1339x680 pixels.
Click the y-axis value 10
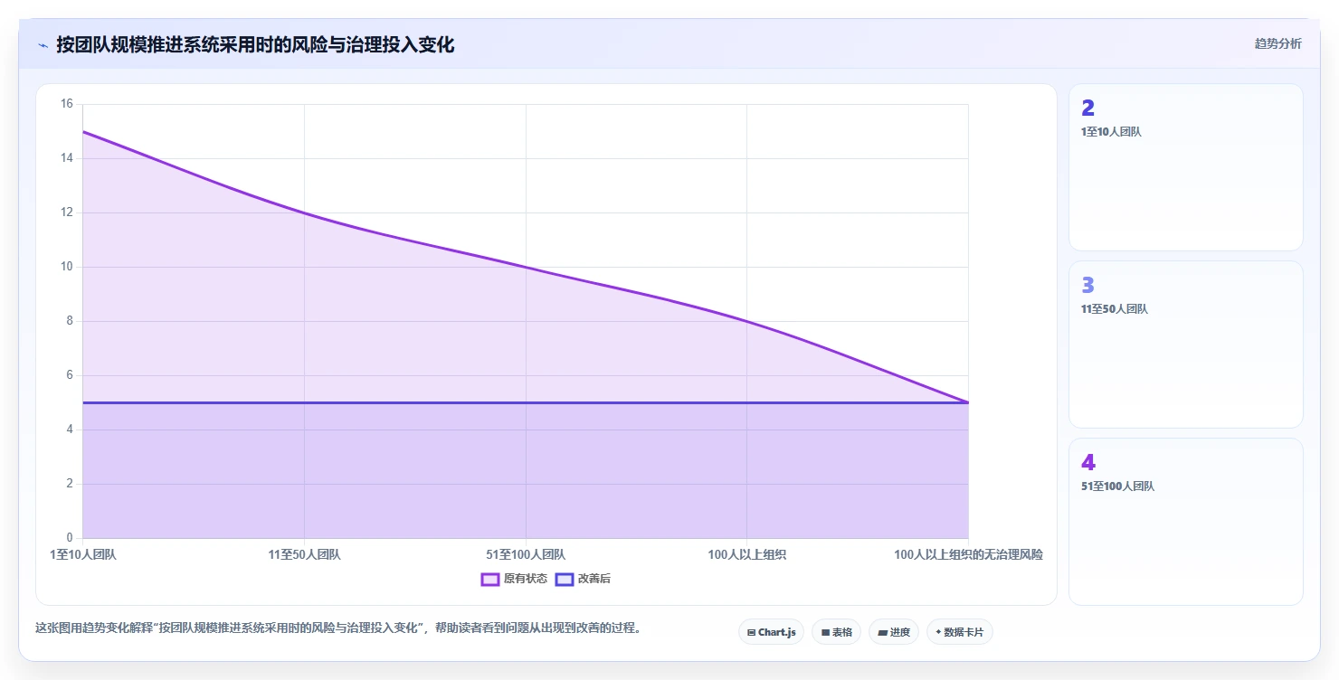pyautogui.click(x=66, y=267)
